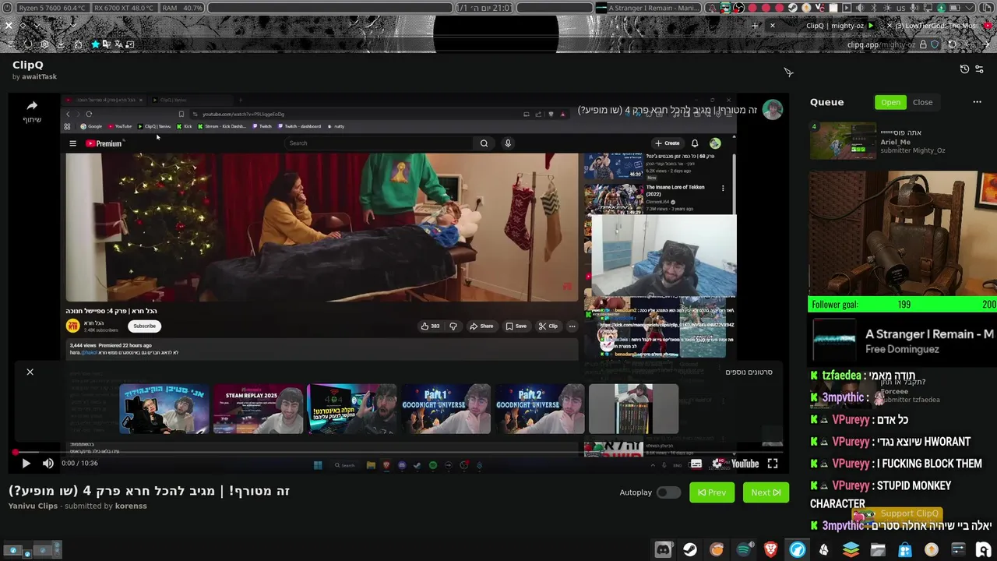Switch the US keyboard layout indicator

click(900, 8)
